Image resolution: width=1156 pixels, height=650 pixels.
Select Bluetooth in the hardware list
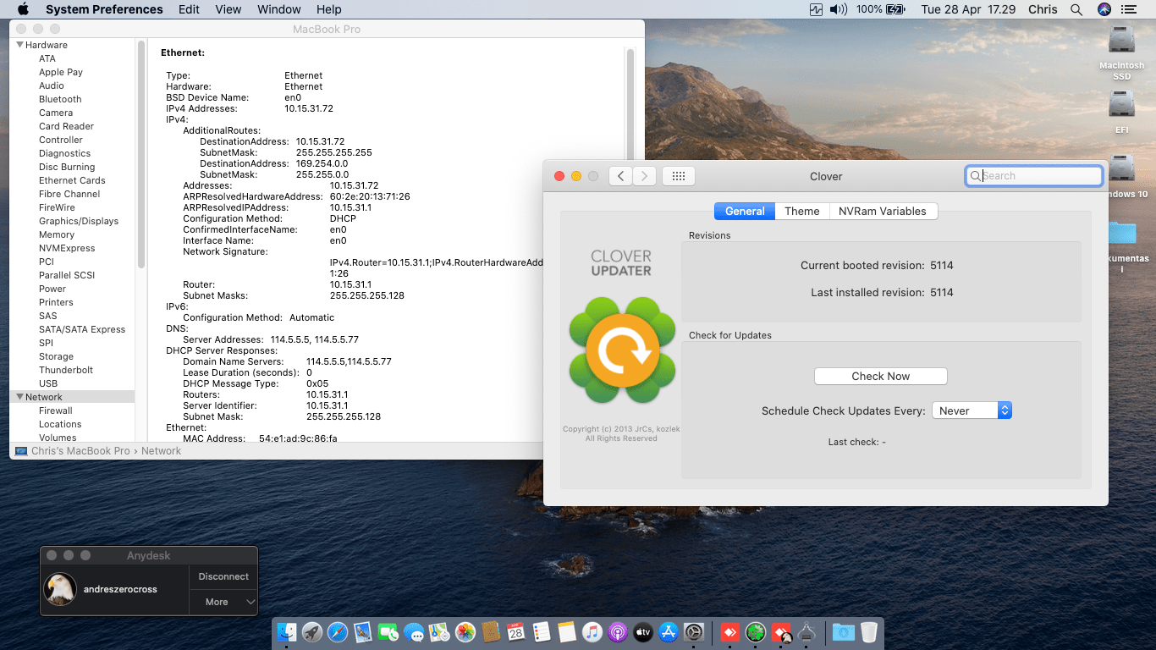coord(60,99)
